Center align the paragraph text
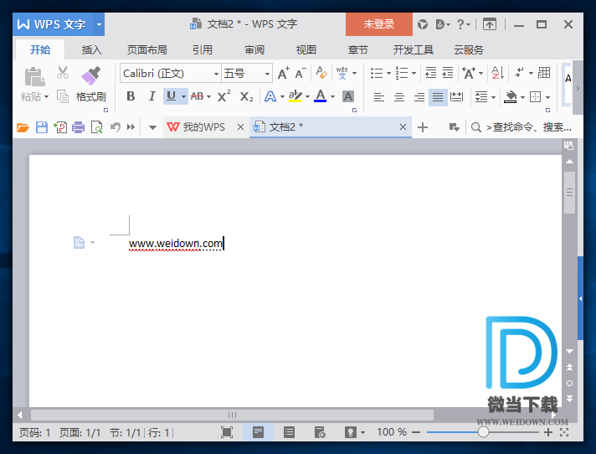The width and height of the screenshot is (596, 454). click(x=398, y=97)
